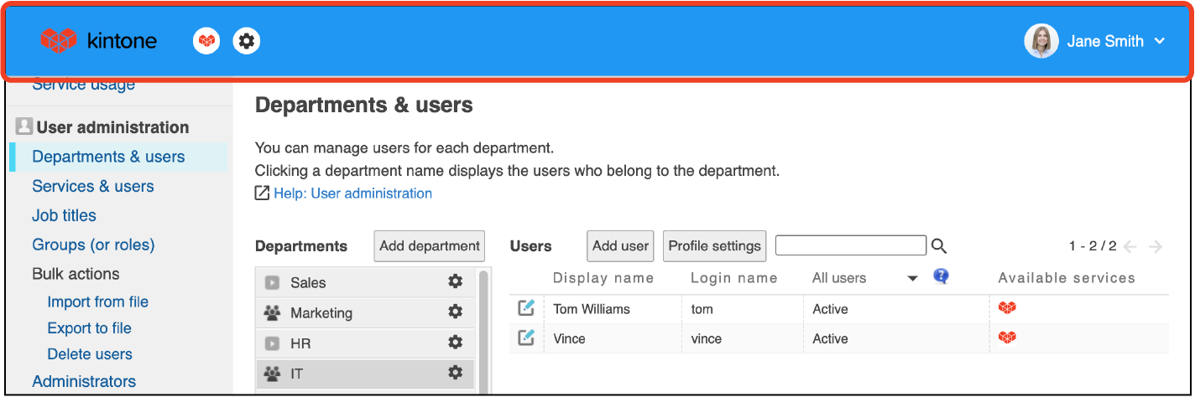Open settings gear for Marketing department
The width and height of the screenshot is (1195, 397).
tap(455, 312)
